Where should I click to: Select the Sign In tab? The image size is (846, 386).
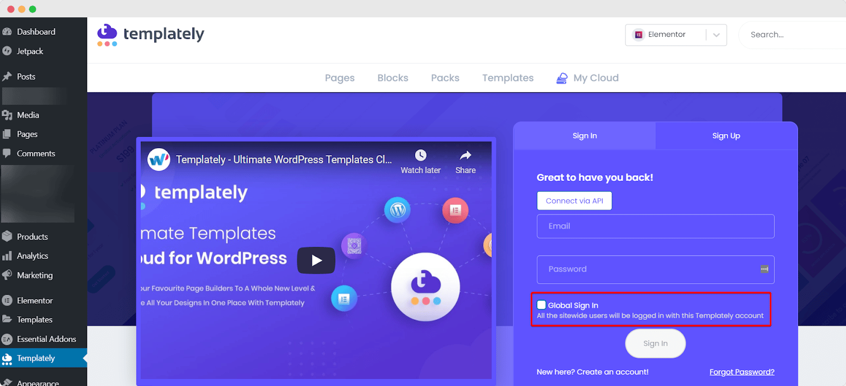pyautogui.click(x=585, y=136)
